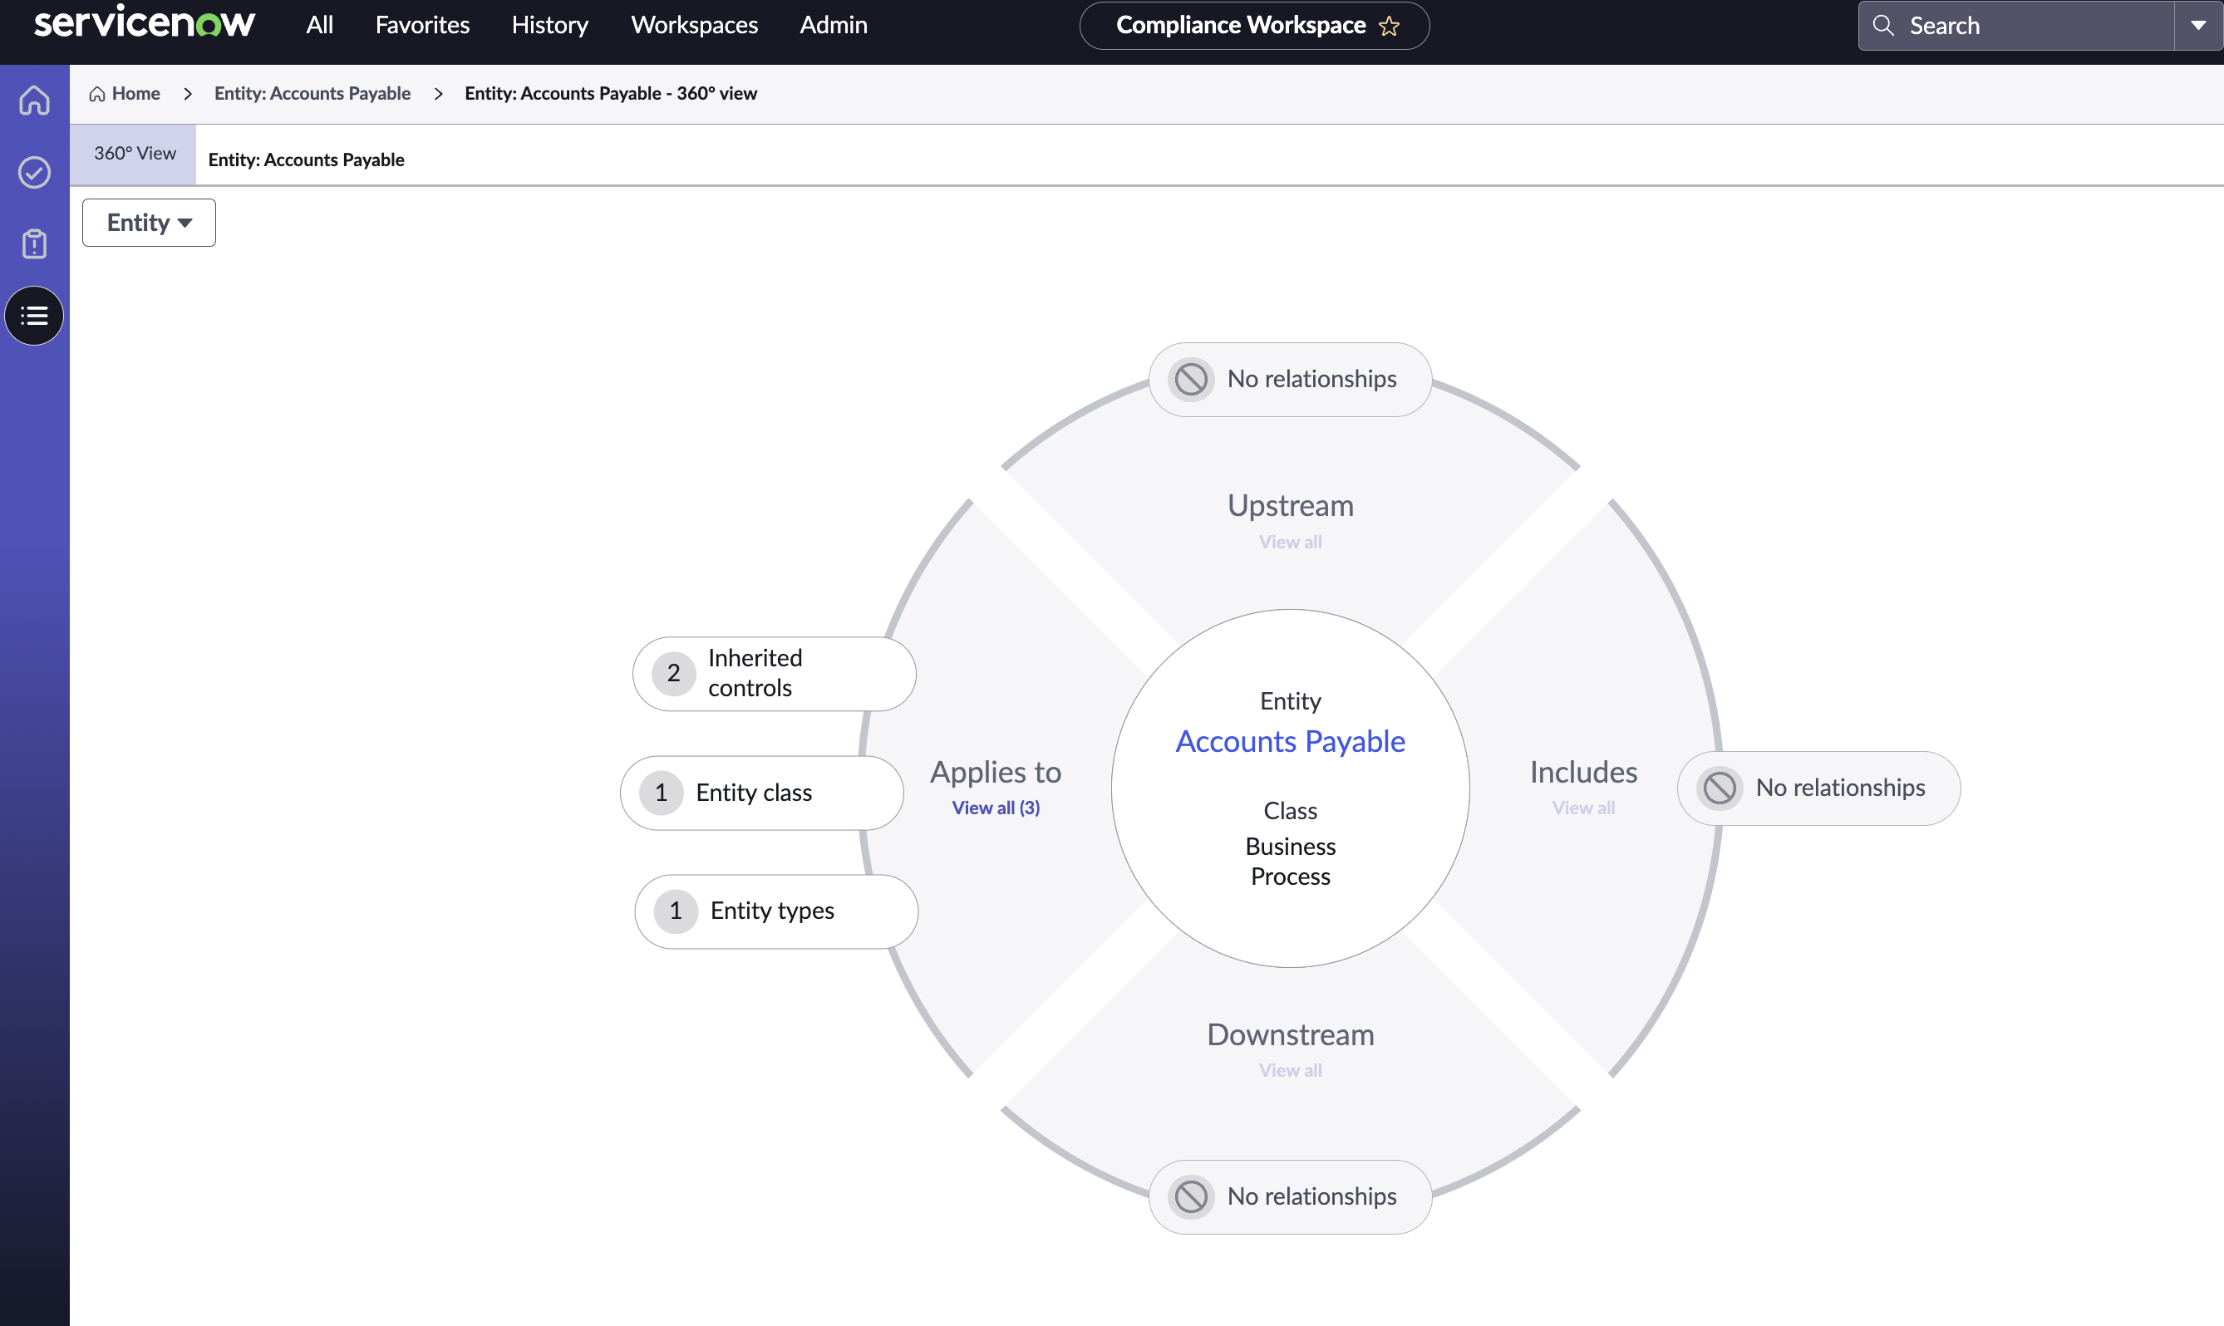Click the Includes no-relationships icon

point(1720,788)
